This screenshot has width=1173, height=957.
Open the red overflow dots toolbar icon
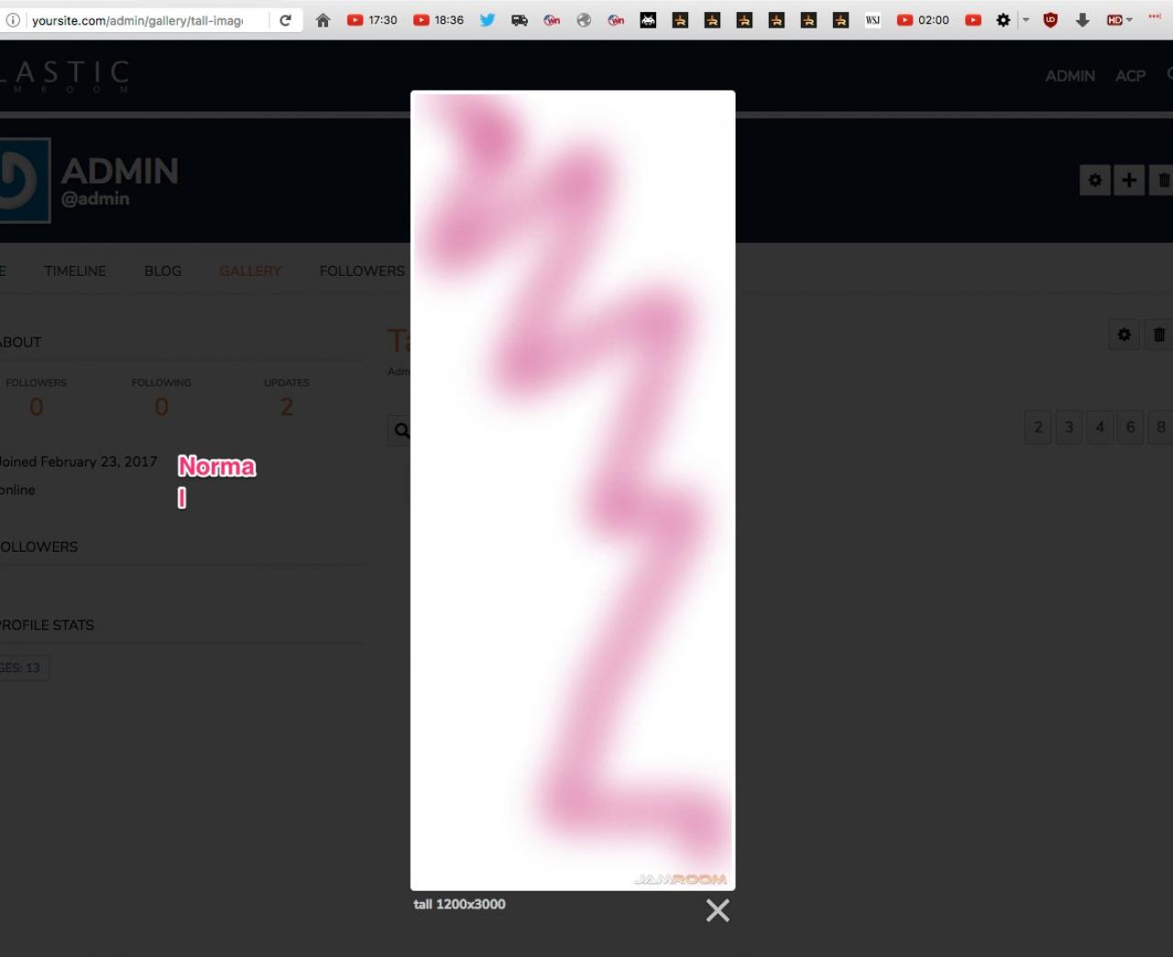tap(1155, 16)
